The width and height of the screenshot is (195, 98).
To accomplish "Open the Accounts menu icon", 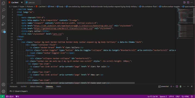I will coord(4,85).
